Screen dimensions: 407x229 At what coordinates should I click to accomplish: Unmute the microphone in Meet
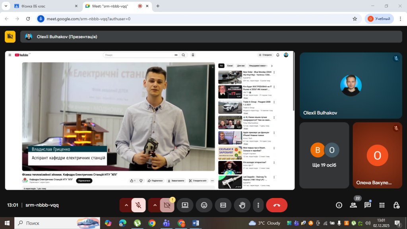[x=138, y=205]
